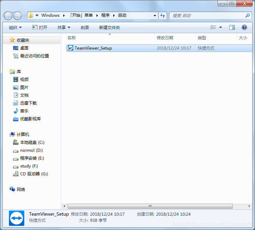
Task: Open recent pages dropdown beside navigation arrows
Action: [24, 16]
